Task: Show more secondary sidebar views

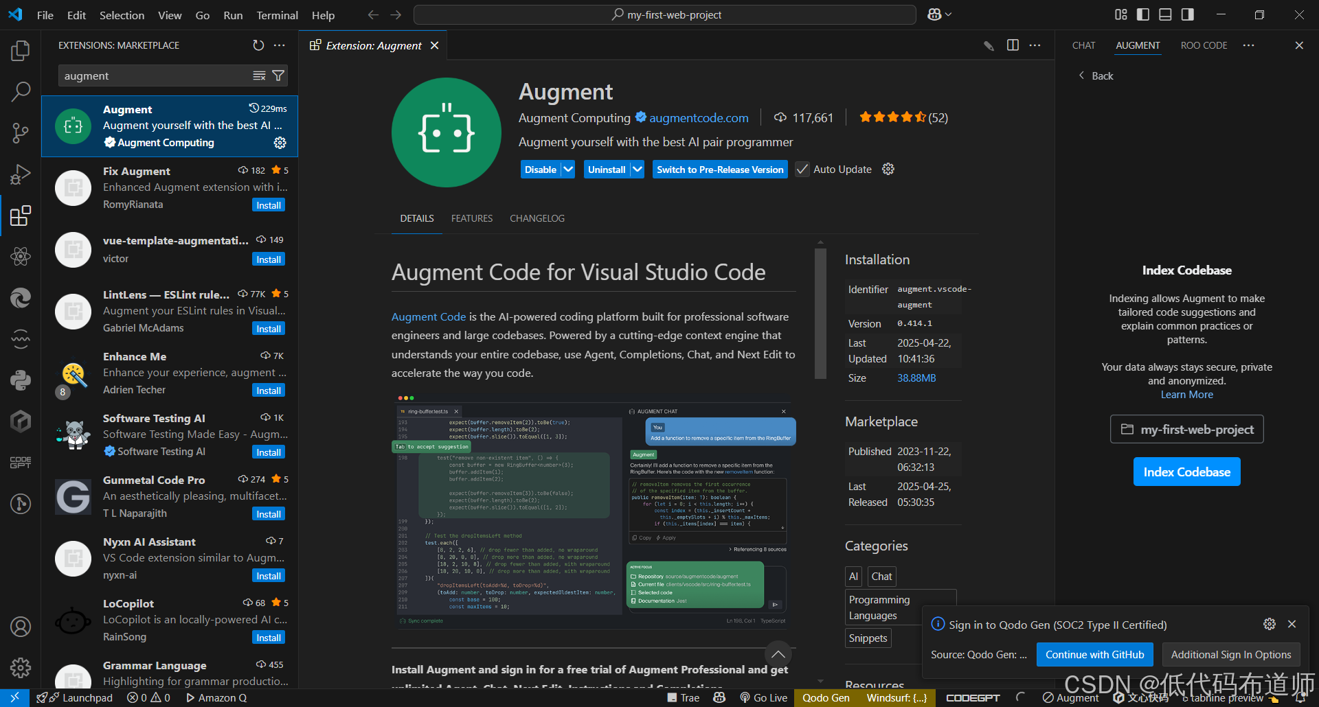Action: [x=1248, y=45]
